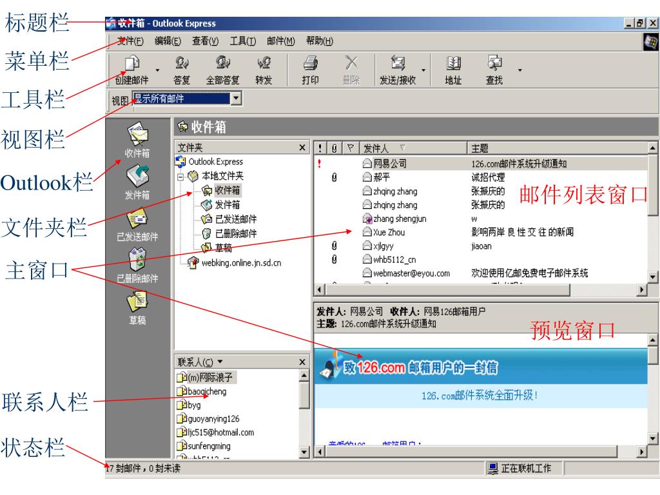Open the 工具(T) menu
The height and width of the screenshot is (495, 660).
[243, 41]
